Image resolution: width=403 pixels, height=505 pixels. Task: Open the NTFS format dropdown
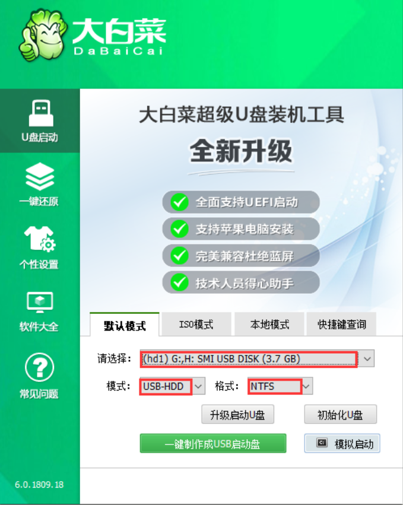click(307, 386)
